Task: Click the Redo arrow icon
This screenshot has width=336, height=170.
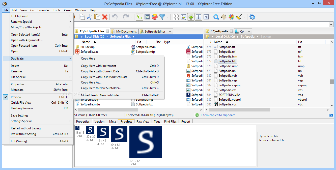Action: [x=126, y=17]
